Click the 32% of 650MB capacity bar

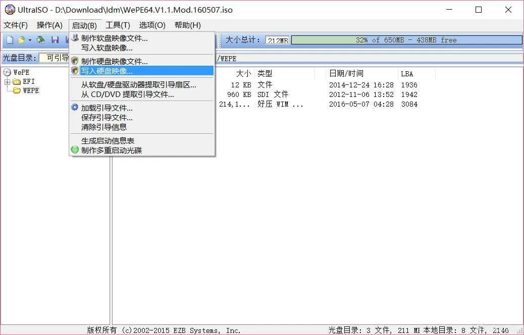point(406,40)
